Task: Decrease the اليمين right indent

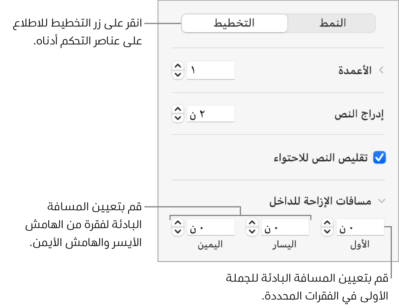Action: [x=178, y=231]
